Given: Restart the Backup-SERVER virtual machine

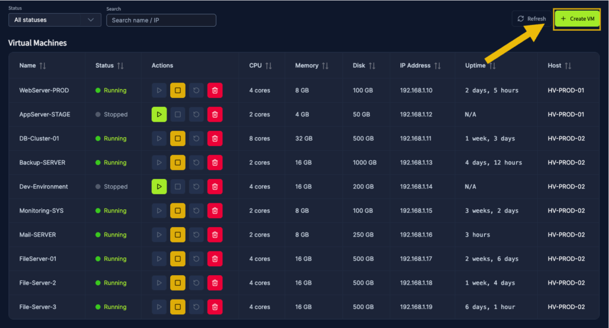Looking at the screenshot, I should [196, 162].
